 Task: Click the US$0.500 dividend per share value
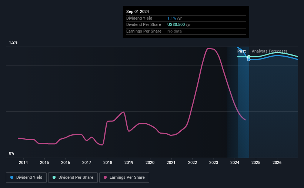(176, 25)
